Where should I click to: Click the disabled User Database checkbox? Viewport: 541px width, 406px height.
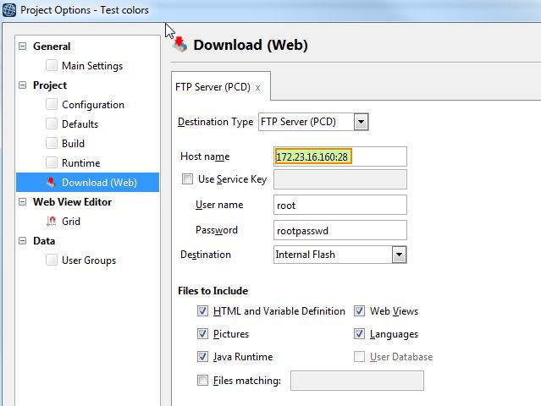[x=359, y=356]
